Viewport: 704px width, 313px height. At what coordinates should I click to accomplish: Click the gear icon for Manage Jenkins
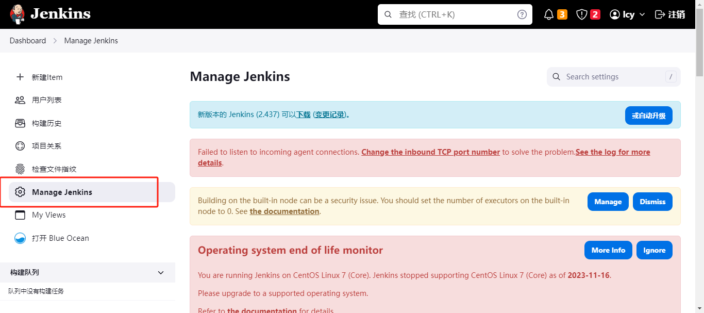(x=20, y=192)
